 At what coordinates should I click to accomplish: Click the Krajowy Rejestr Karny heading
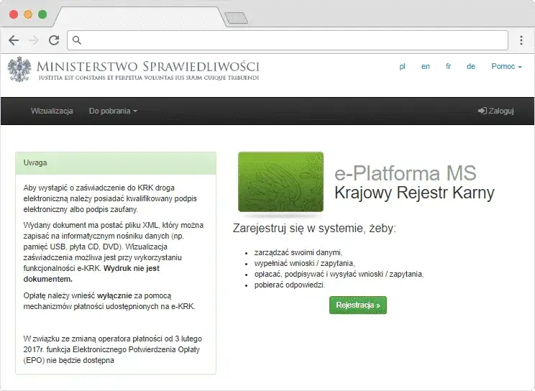414,193
